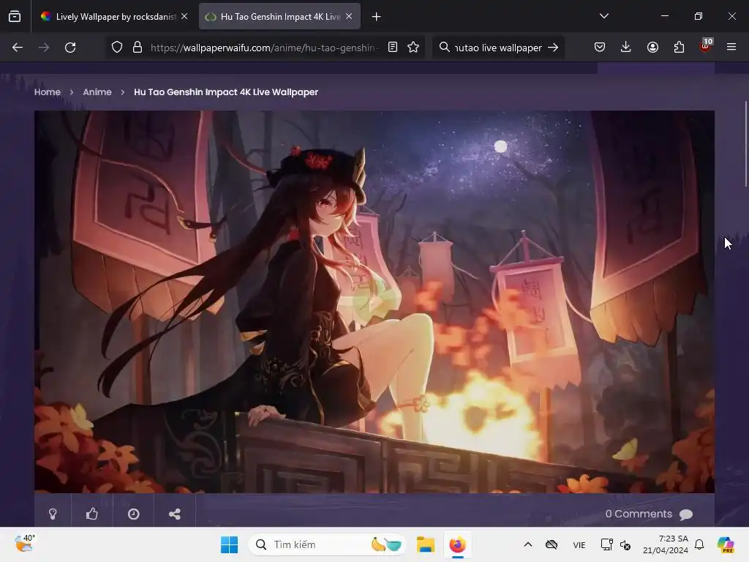This screenshot has width=749, height=562.
Task: Open a new tab with the plus button
Action: click(377, 17)
